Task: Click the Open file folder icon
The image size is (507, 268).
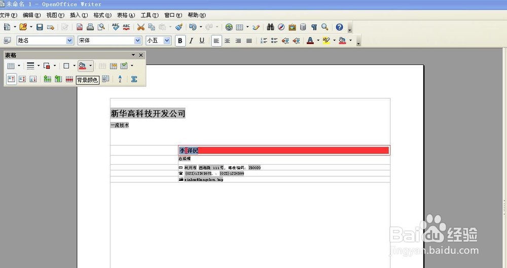Action: click(23, 27)
